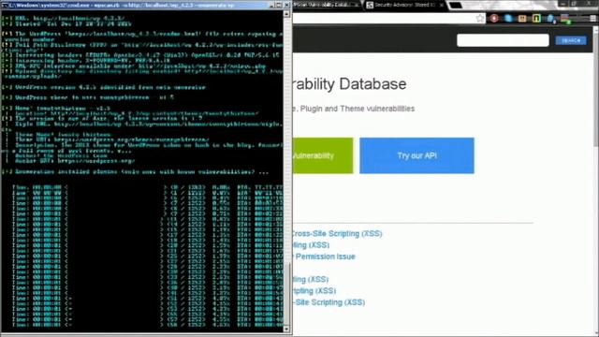
Task: Click the Try our API button
Action: pos(416,155)
